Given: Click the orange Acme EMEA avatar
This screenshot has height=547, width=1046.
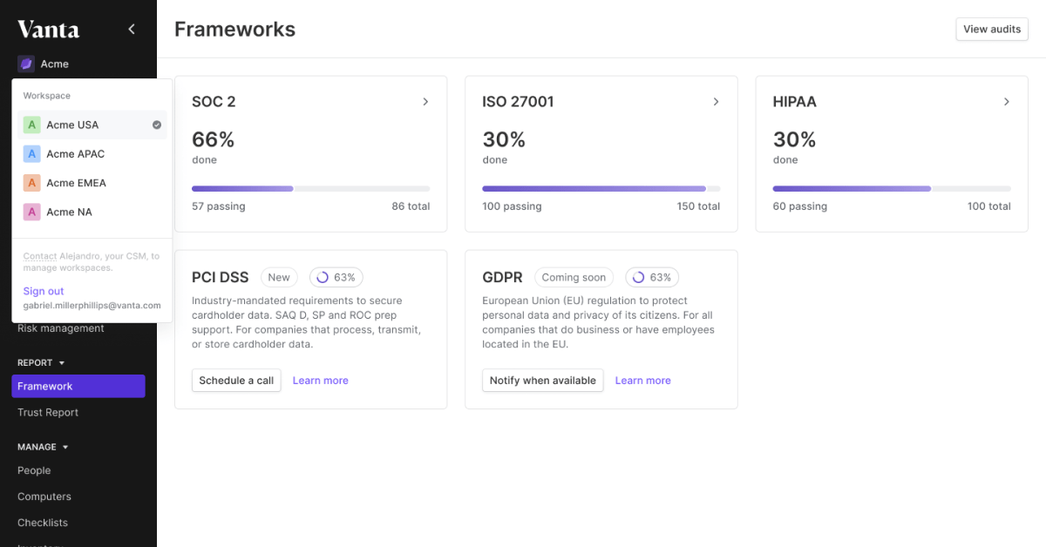Looking at the screenshot, I should (34, 182).
